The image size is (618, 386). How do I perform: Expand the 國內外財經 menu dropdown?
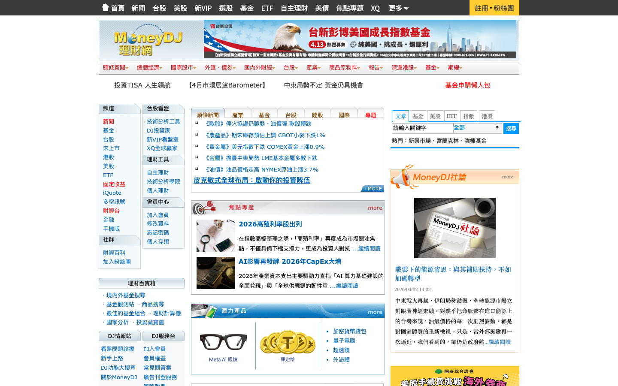260,68
